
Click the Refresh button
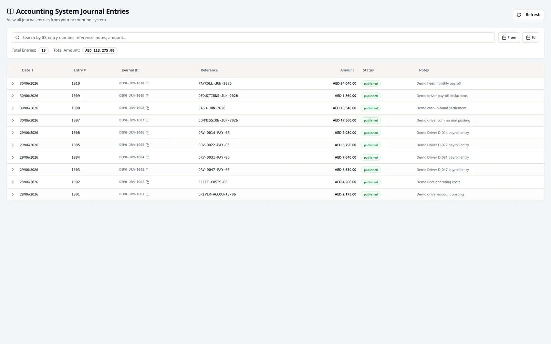tap(528, 15)
